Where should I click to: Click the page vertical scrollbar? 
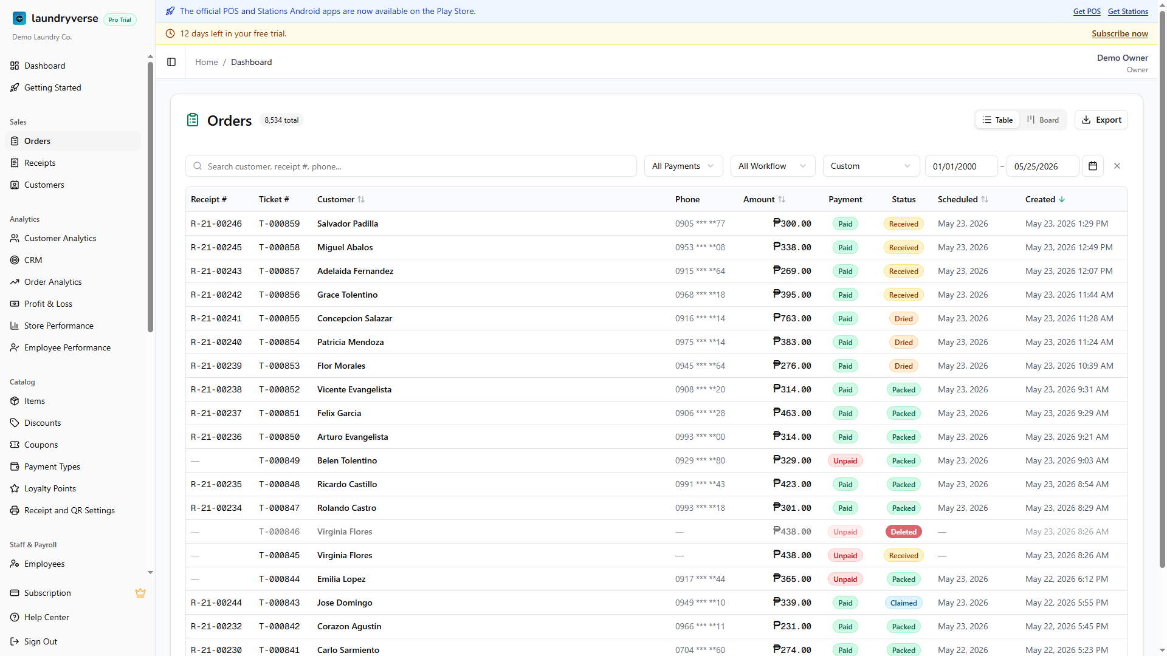coord(1162,289)
